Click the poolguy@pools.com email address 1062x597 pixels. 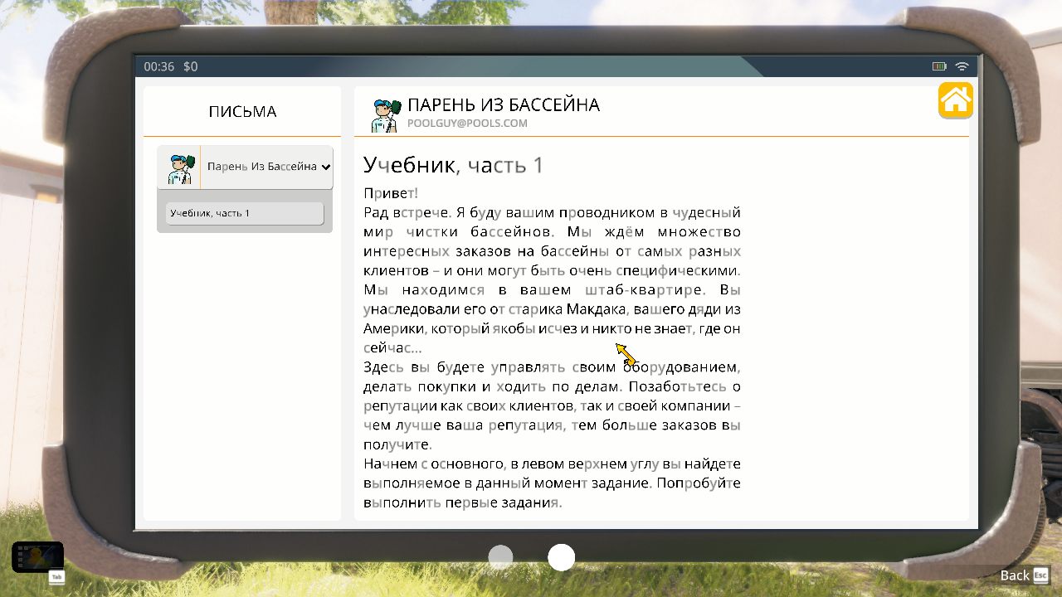467,124
